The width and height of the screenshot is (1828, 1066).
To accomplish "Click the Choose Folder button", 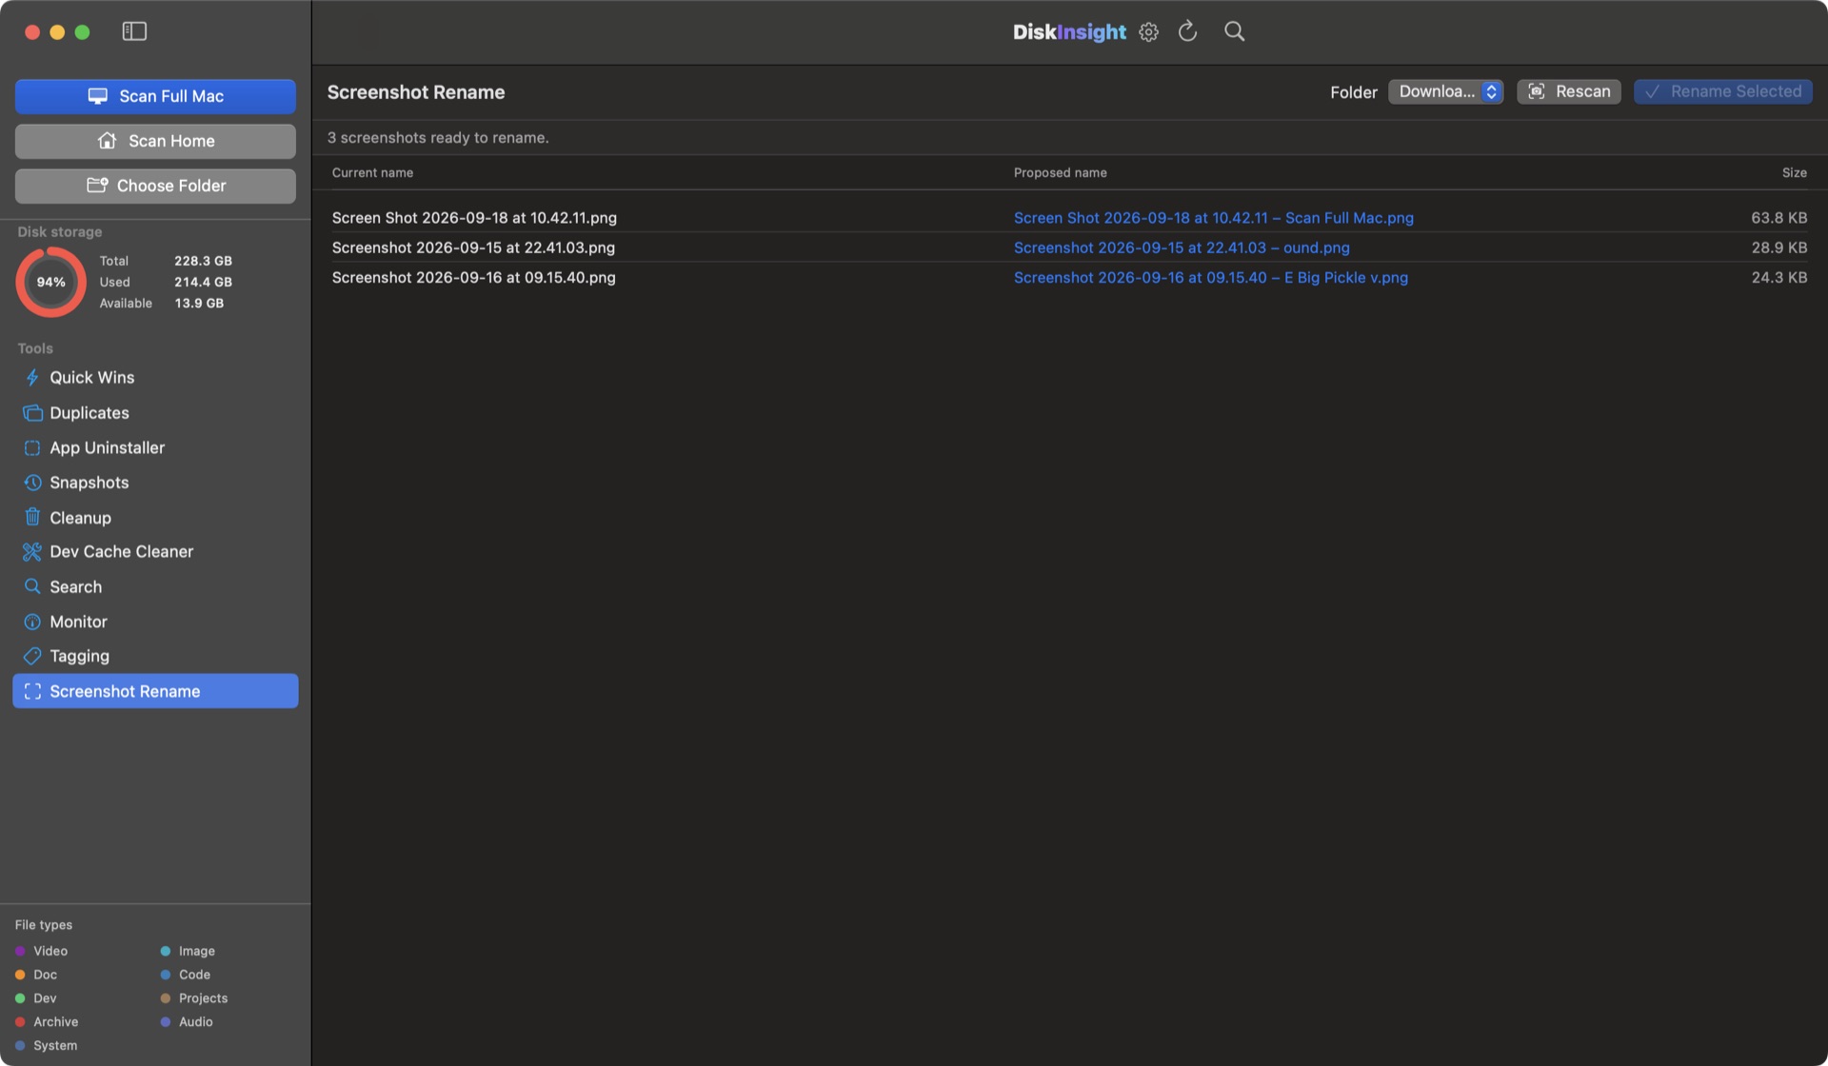I will 155,186.
